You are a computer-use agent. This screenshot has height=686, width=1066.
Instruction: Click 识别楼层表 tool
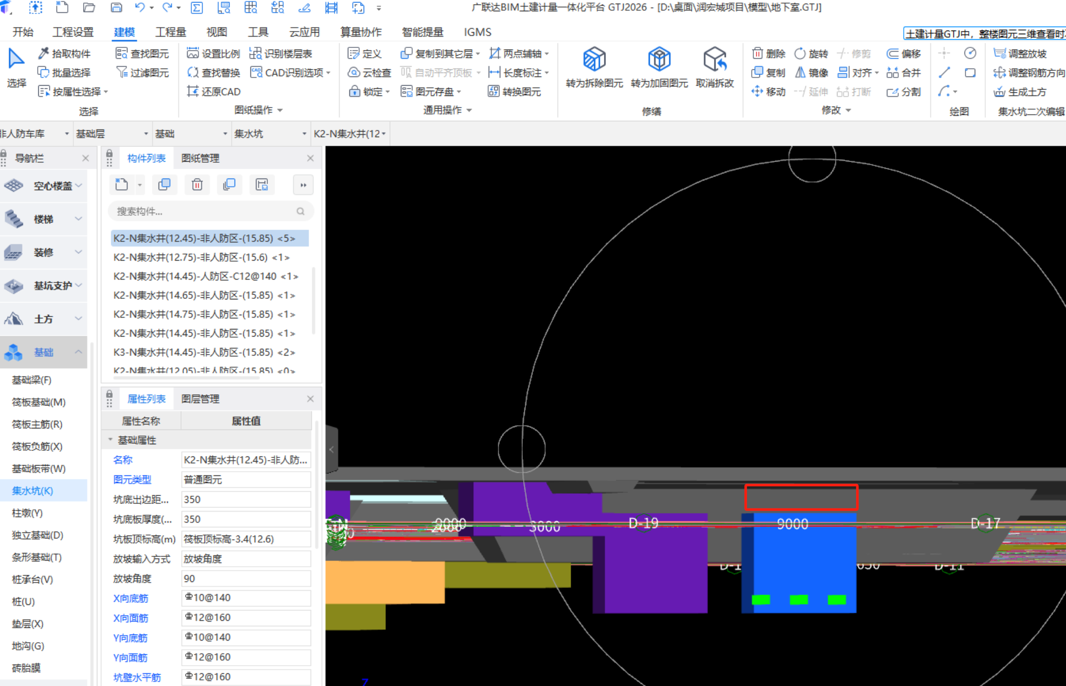point(281,54)
